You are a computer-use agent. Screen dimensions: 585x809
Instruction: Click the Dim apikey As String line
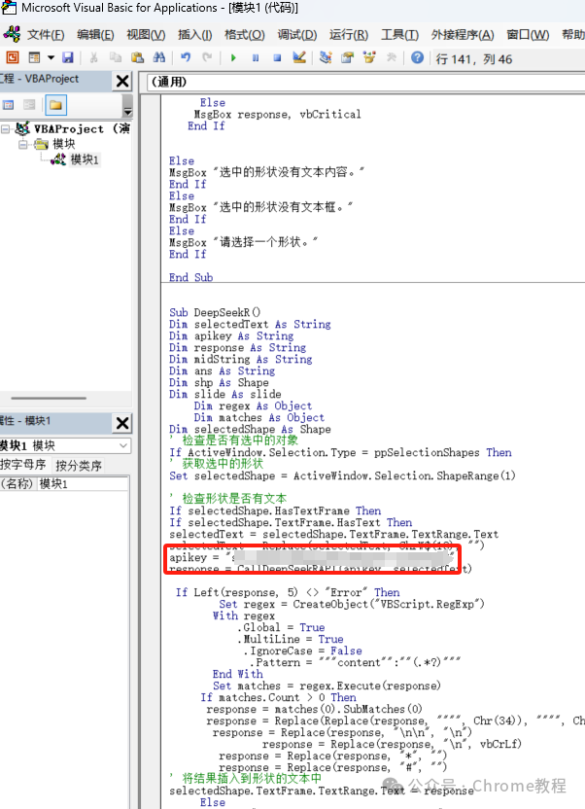(x=231, y=335)
